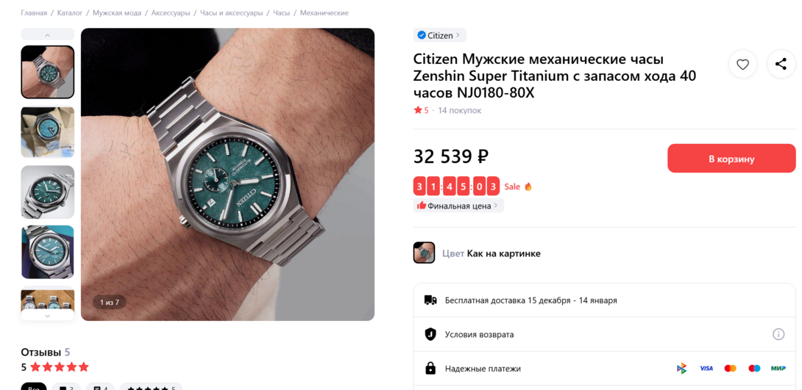Show previous thumbnails with the up chevron
Image resolution: width=802 pixels, height=390 pixels.
[48, 35]
